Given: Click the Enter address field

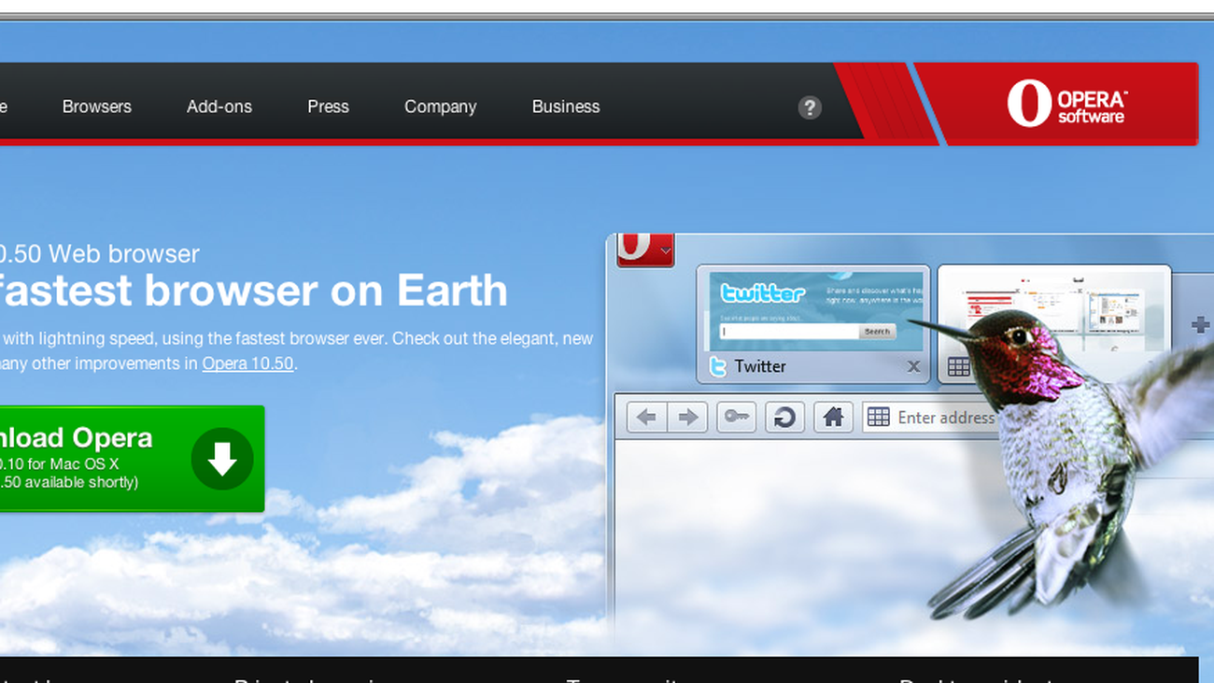Looking at the screenshot, I should (x=943, y=418).
